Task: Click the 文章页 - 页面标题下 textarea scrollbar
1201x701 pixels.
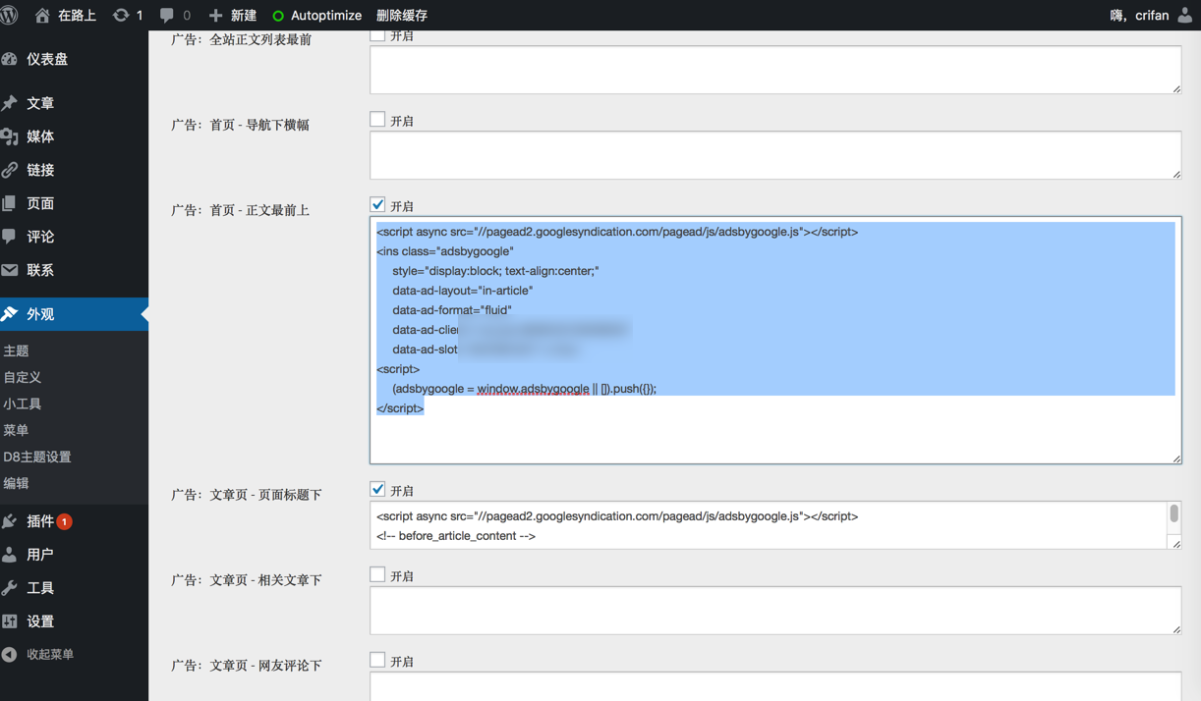Action: point(1173,514)
